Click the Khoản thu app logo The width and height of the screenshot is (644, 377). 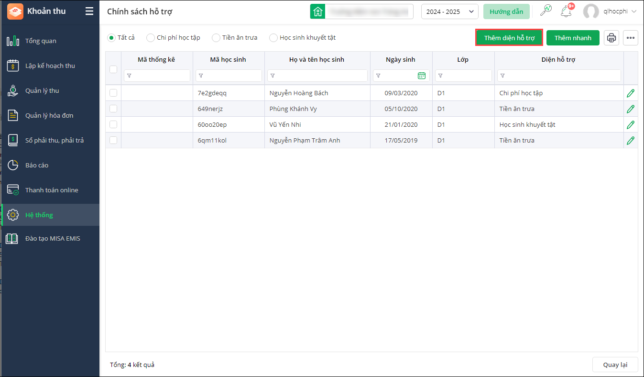tap(15, 11)
